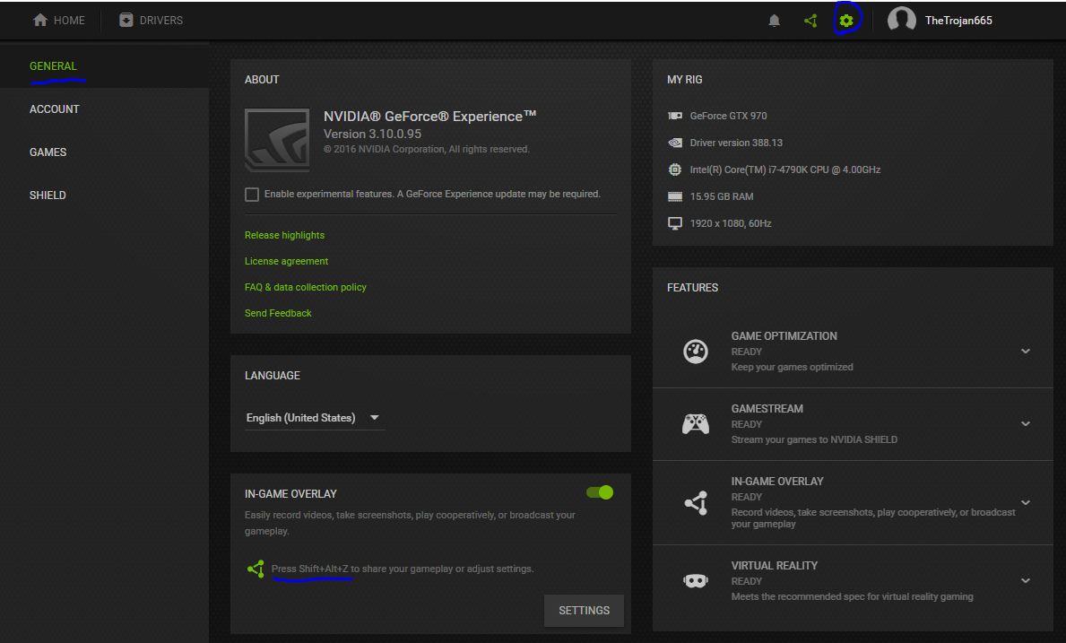Click the CPU chip icon
The image size is (1066, 643).
click(674, 169)
